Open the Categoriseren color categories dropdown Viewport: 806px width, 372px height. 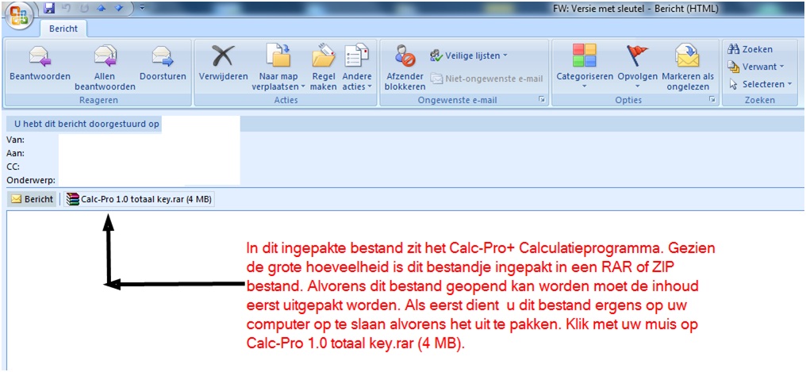click(583, 86)
